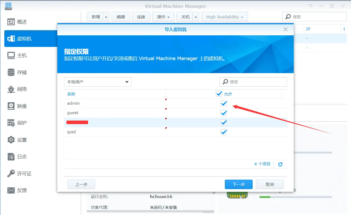Expand the 新增 dropdown arrow
This screenshot has height=215, width=351.
pos(106,17)
